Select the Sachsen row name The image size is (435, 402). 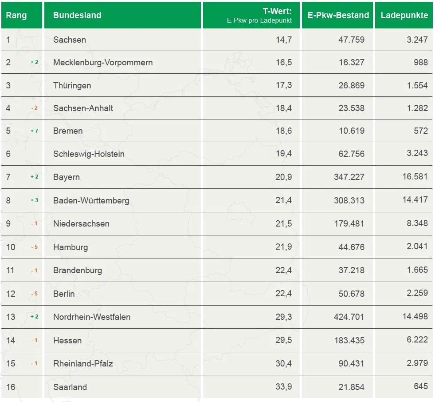click(x=70, y=40)
